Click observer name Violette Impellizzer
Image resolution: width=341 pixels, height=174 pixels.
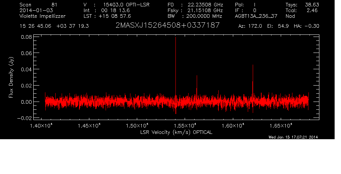point(43,16)
